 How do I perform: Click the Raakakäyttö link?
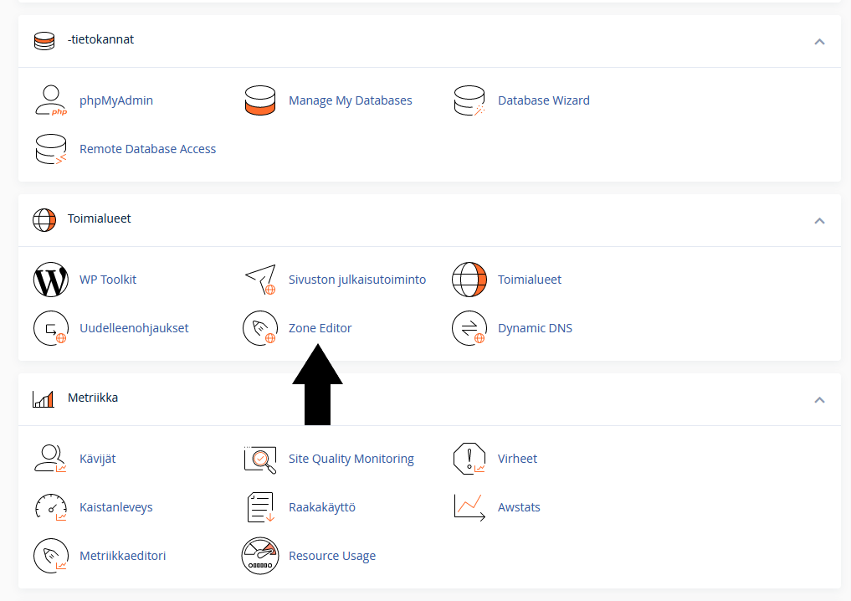[321, 507]
